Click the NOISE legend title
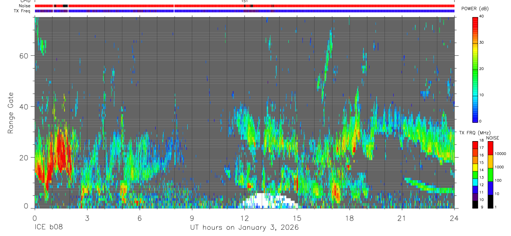The height and width of the screenshot is (236, 511). 493,138
